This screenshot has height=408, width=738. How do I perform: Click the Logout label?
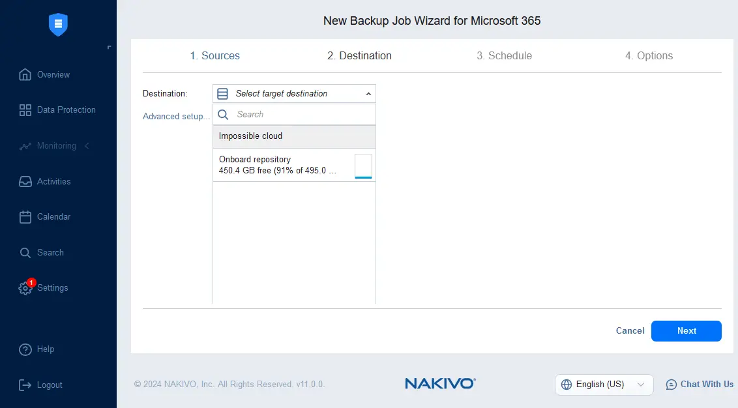[50, 385]
